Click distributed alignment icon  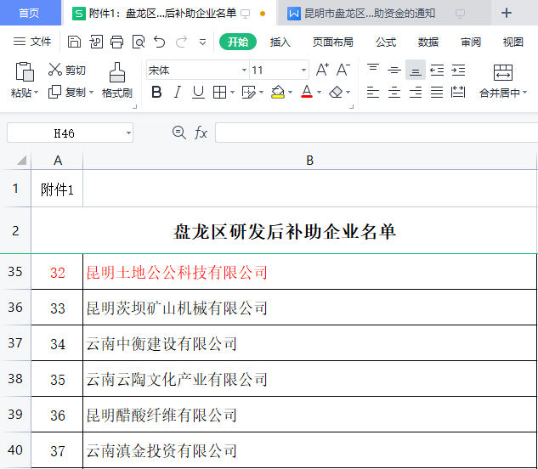458,92
